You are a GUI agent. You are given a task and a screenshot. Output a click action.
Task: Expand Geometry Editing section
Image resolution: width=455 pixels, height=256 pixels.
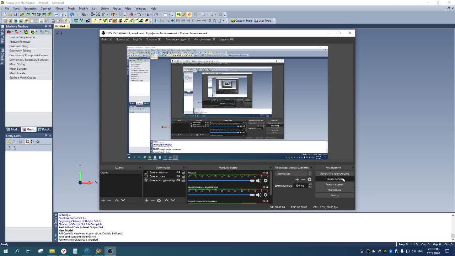pyautogui.click(x=20, y=50)
